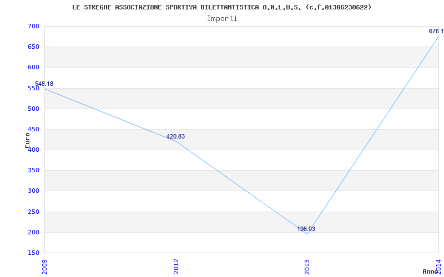Click the LE STREGHE ASSOCIAZIONE chart title
Screen dimensions: 444x277
point(221,8)
